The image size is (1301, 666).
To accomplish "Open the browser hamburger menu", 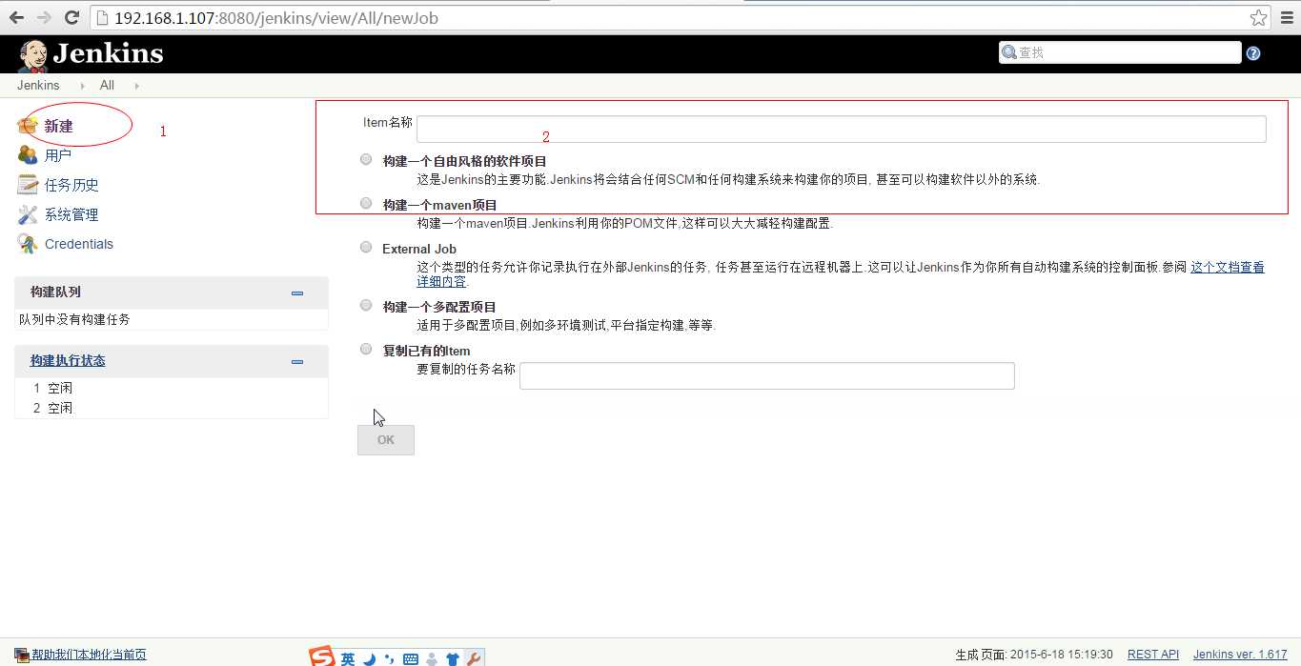I will [1286, 17].
